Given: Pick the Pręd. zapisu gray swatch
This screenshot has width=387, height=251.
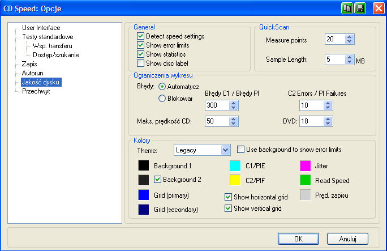Looking at the screenshot, I should 306,195.
